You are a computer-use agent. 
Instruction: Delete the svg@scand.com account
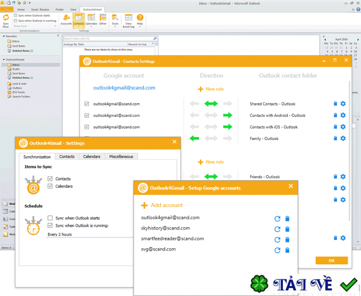pyautogui.click(x=287, y=250)
